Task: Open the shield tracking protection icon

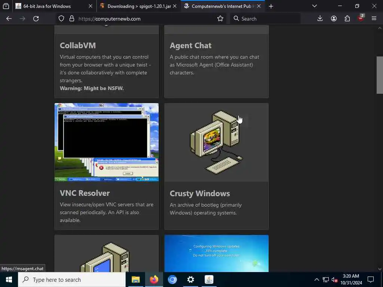Action: (61, 19)
